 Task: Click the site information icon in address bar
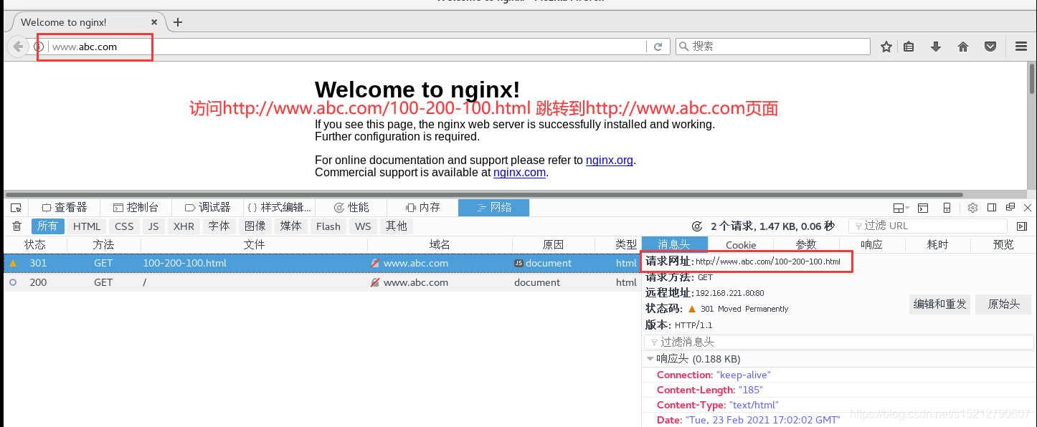(39, 47)
